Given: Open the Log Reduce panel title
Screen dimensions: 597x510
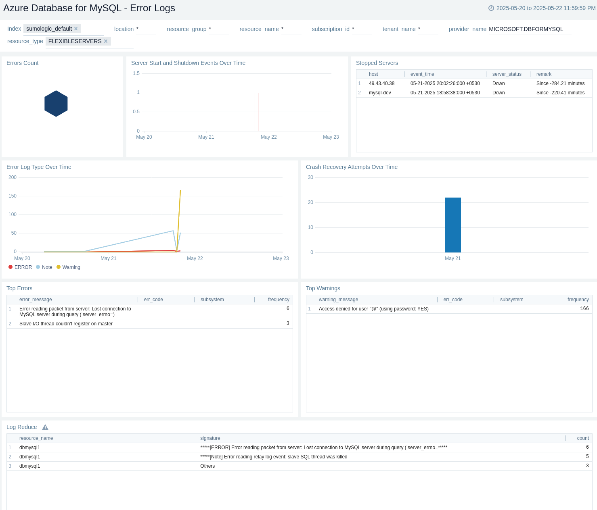Looking at the screenshot, I should [x=22, y=427].
